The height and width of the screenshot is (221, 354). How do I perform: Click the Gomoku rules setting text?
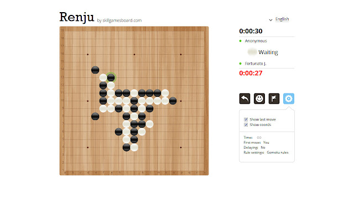(278, 152)
